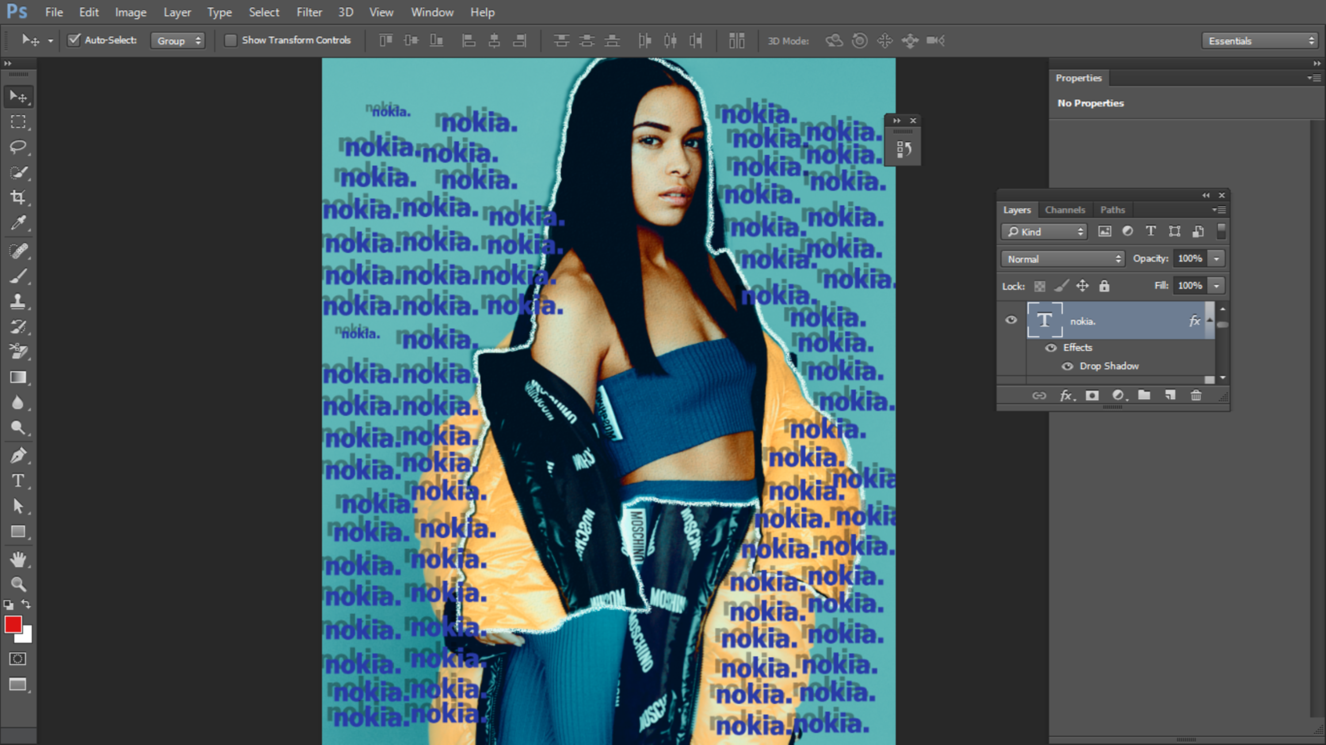Swap foreground and background colors
The image size is (1326, 745).
[x=26, y=604]
